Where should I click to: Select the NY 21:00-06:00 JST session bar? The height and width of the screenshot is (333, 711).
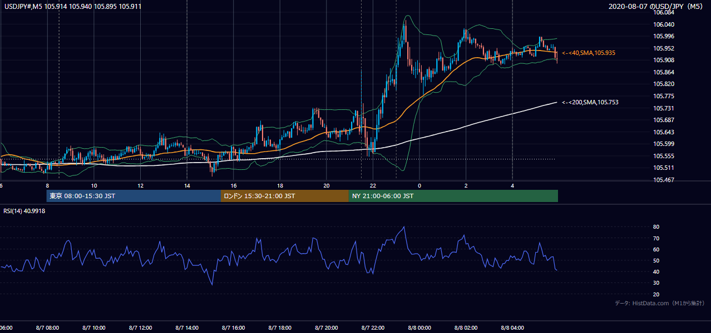[x=453, y=196]
